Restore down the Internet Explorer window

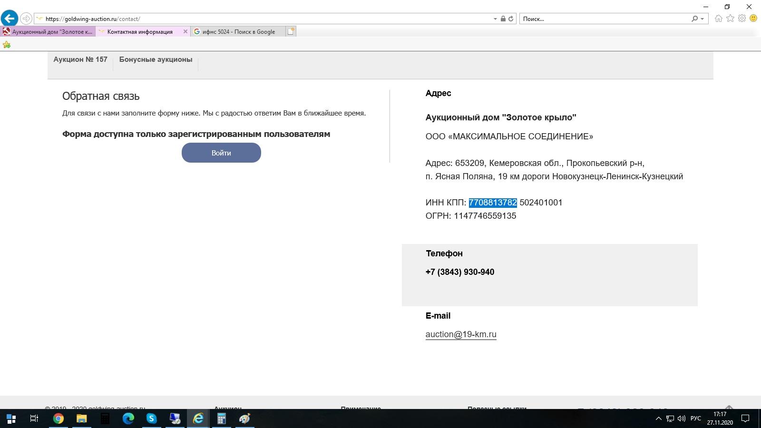[727, 7]
